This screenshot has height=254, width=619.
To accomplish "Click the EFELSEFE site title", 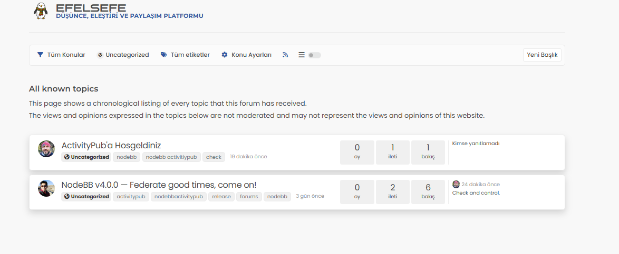I will point(91,7).
